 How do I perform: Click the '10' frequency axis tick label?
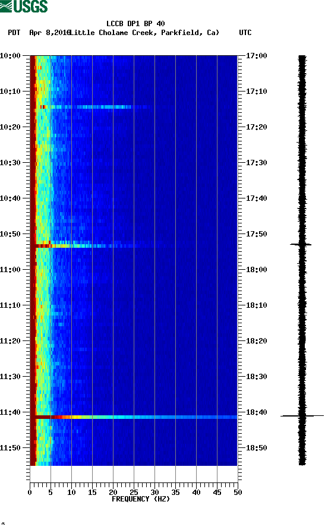click(x=71, y=493)
